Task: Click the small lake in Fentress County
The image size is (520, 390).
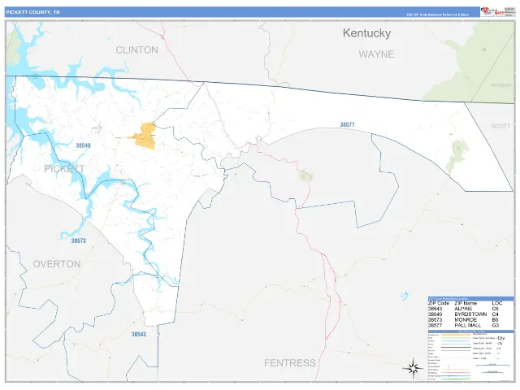Action: [405, 295]
